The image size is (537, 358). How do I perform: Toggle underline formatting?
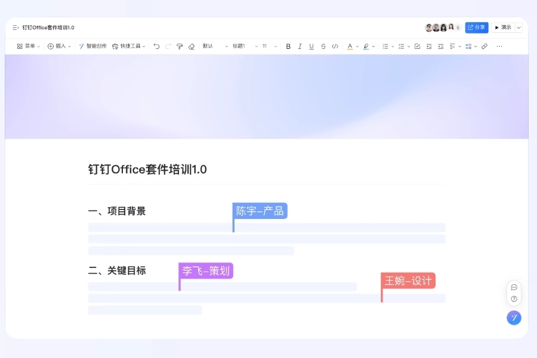coord(311,47)
